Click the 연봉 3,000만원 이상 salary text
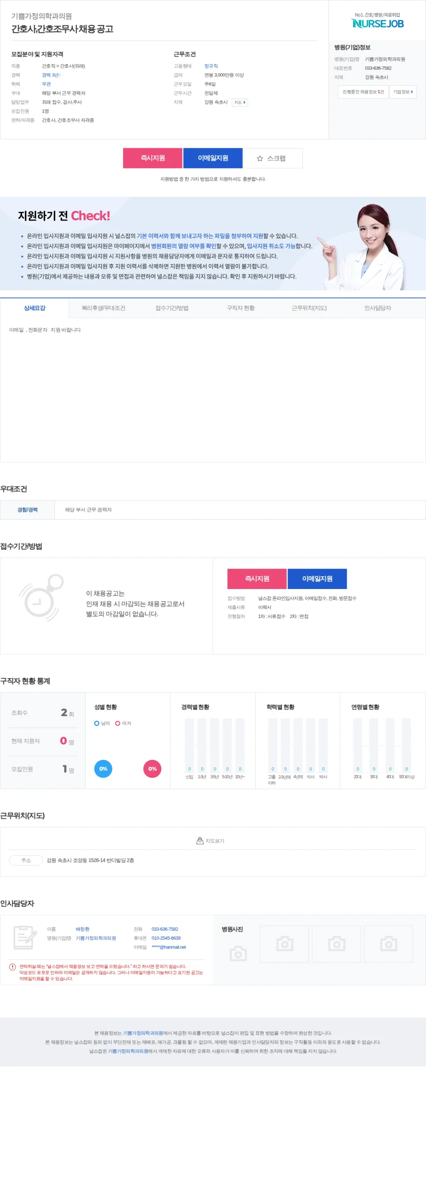 (224, 75)
